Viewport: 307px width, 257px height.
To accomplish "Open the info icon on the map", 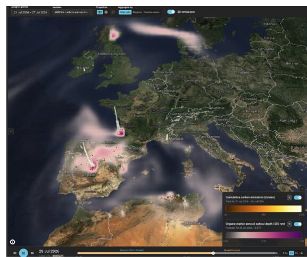I will (12, 242).
